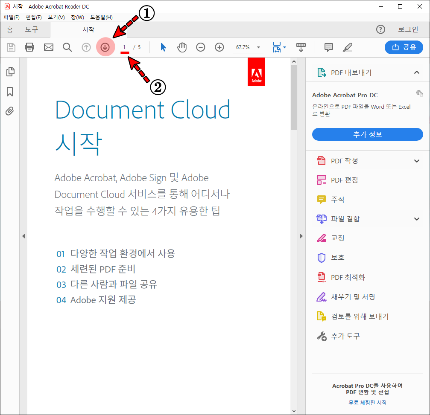Open the 창(W) menu
This screenshot has height=415, width=430.
(x=77, y=17)
